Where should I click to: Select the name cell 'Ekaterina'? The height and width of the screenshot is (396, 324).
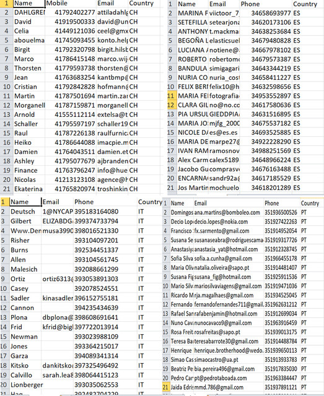[29, 189]
